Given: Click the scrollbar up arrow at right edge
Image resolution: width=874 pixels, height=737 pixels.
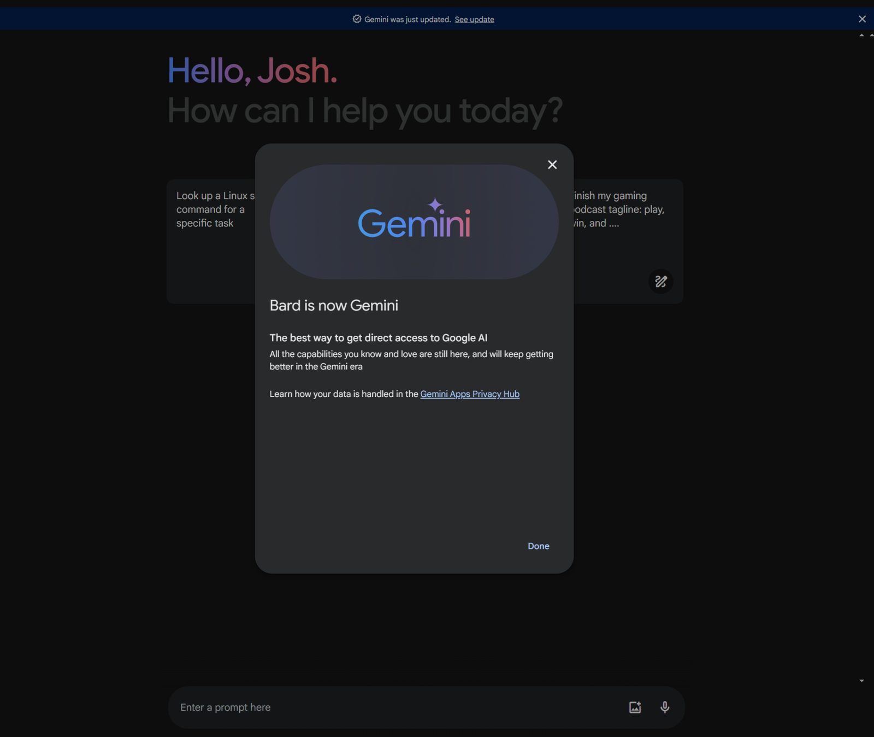Looking at the screenshot, I should pos(861,36).
